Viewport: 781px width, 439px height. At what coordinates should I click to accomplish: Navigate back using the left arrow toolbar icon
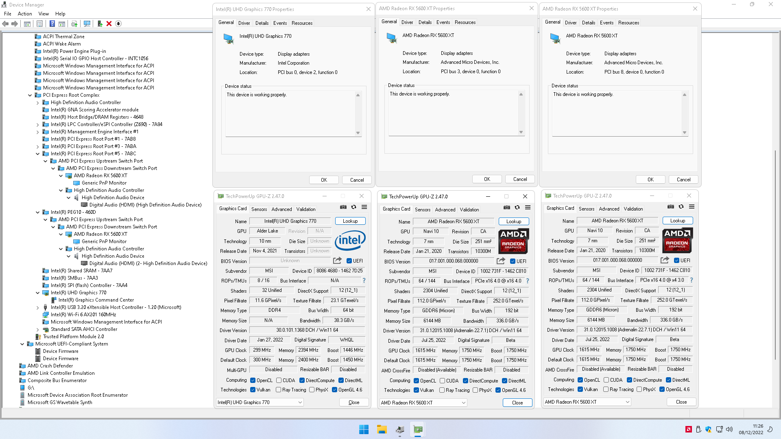(x=5, y=24)
